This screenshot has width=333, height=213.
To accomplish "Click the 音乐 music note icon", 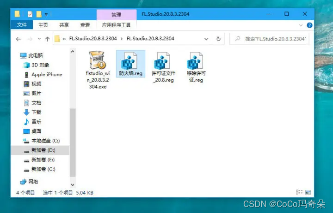I will 26,122.
